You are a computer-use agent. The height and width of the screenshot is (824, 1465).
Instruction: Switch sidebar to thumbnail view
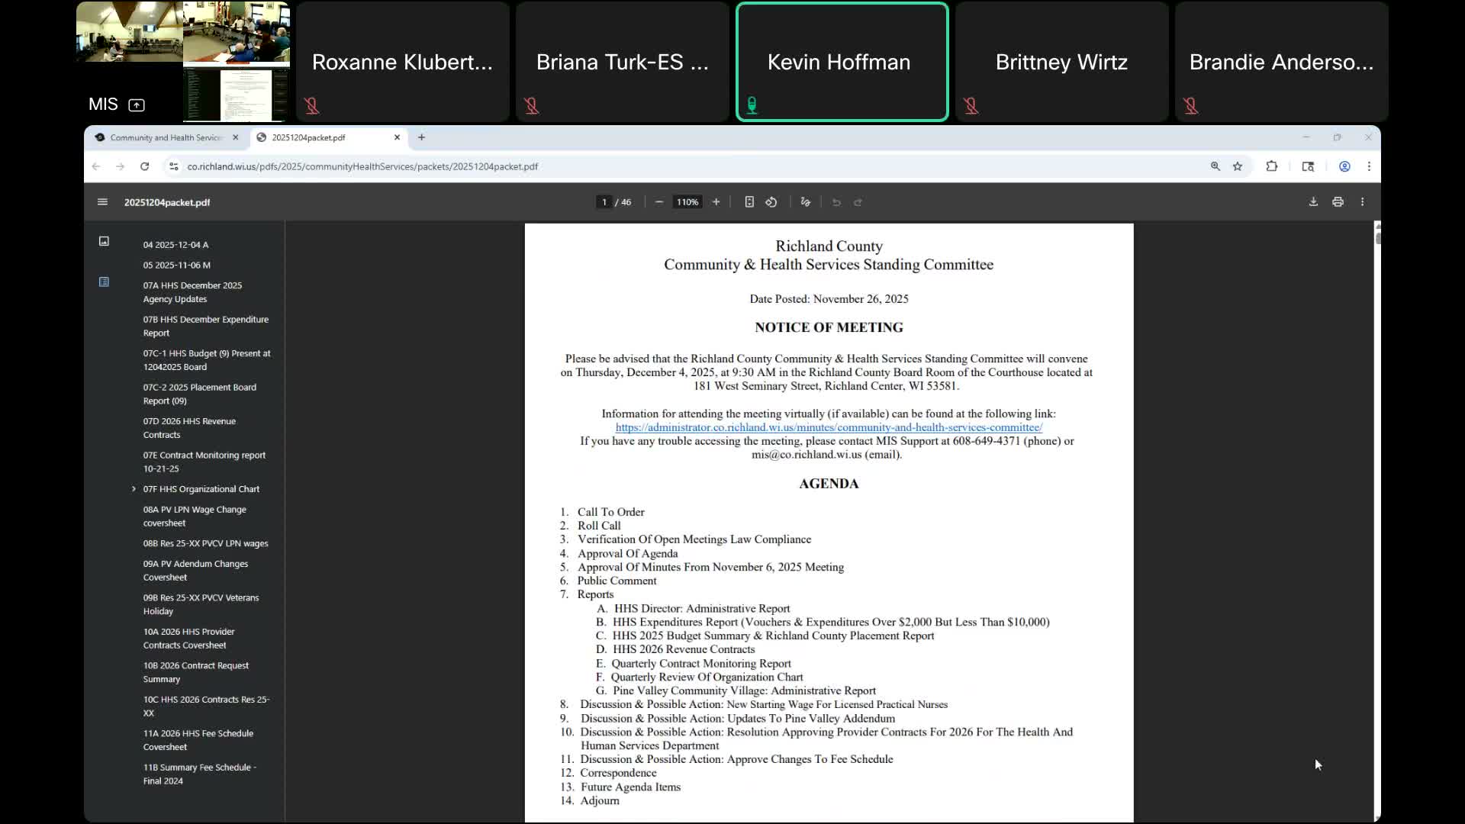(x=104, y=241)
